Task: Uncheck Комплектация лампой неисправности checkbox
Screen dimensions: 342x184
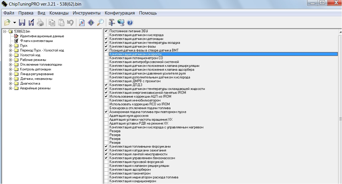Action: [x=106, y=154]
